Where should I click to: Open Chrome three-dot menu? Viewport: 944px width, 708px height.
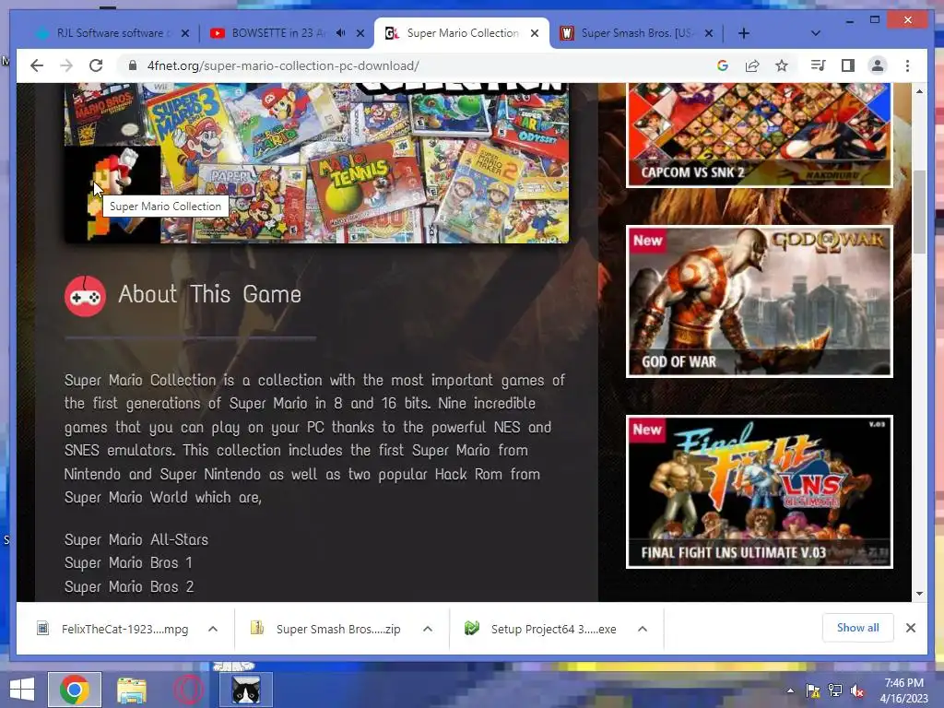907,65
